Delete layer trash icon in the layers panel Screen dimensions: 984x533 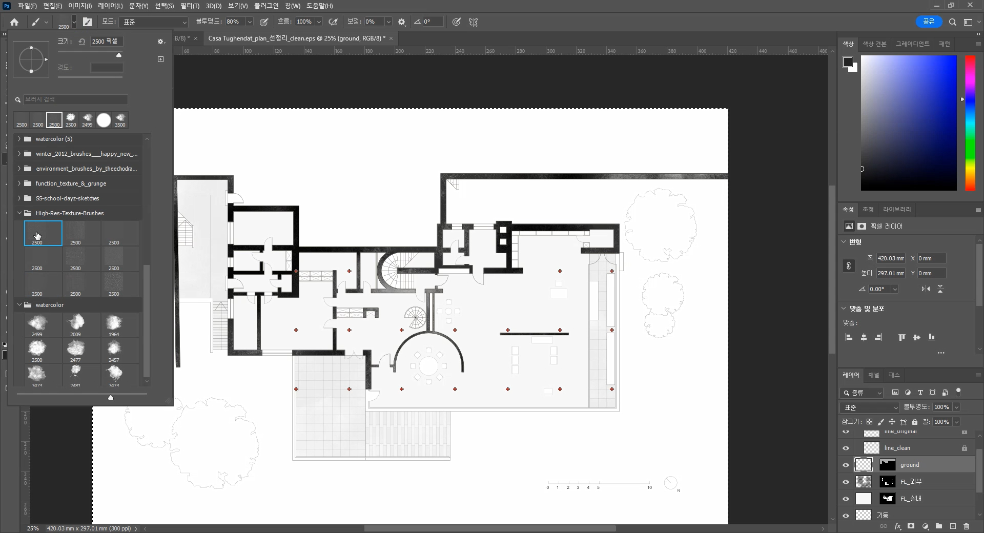click(x=966, y=526)
